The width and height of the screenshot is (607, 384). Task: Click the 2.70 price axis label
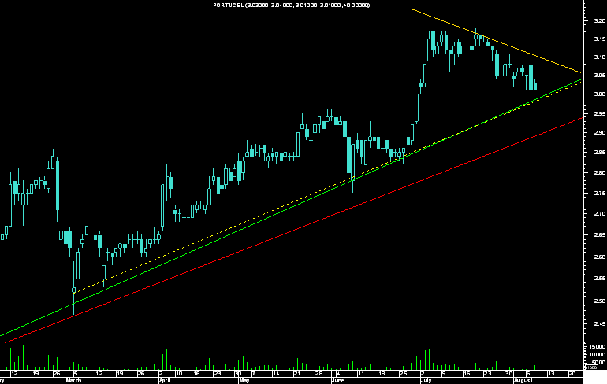pos(600,213)
